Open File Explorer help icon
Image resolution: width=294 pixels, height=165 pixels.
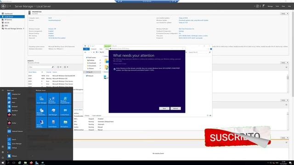(211, 49)
